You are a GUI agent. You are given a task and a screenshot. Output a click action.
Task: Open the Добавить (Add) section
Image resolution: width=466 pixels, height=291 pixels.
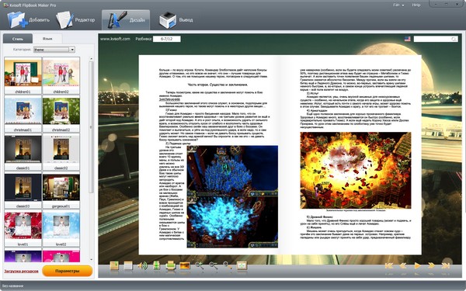coord(29,20)
